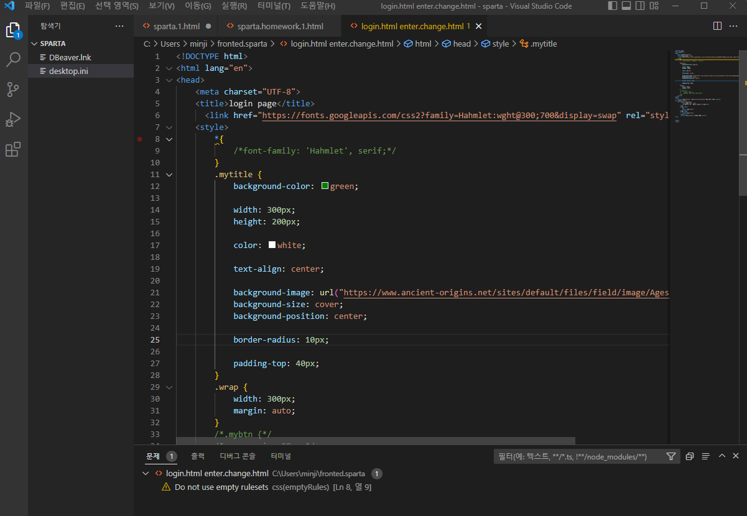Click the .mytitle symbol icon in breadcrumbs
This screenshot has height=516, width=747.
pos(524,44)
